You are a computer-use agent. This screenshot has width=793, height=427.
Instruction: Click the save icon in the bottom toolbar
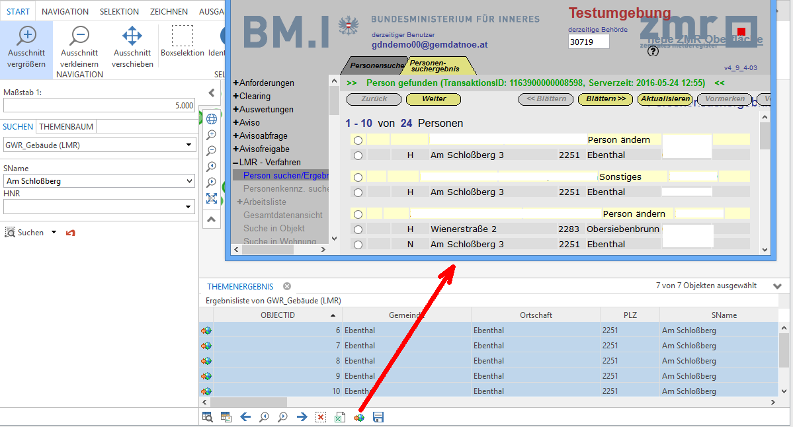[378, 417]
